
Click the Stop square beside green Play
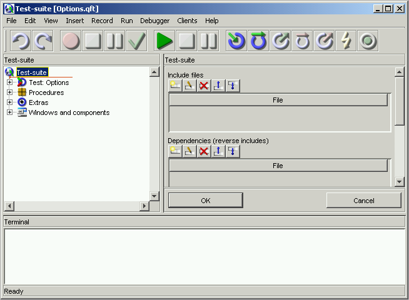click(x=186, y=41)
